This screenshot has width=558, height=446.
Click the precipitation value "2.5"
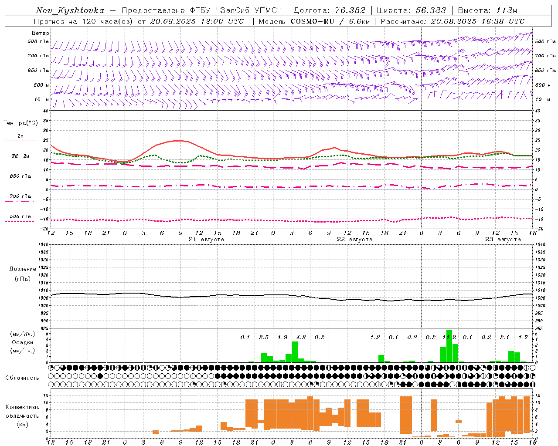[264, 338]
